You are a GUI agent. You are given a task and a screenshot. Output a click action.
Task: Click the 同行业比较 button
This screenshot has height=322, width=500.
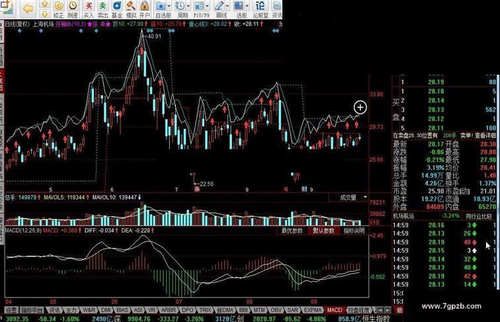(x=479, y=216)
